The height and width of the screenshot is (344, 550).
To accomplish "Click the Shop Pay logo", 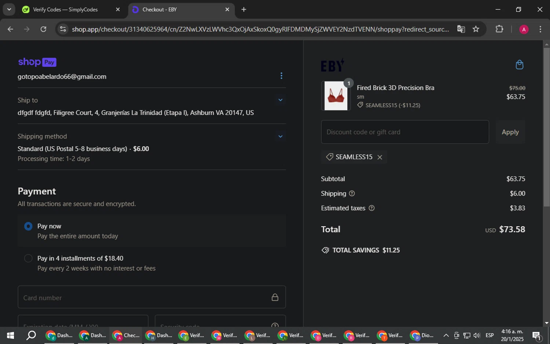I will [37, 62].
